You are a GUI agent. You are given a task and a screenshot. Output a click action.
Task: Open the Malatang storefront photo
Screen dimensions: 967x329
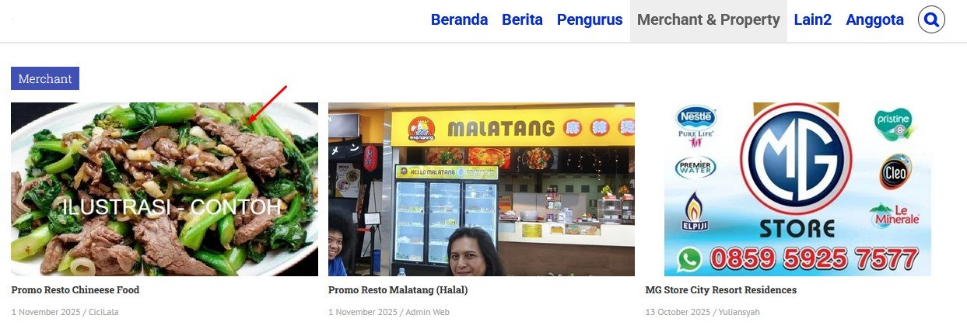coord(482,189)
